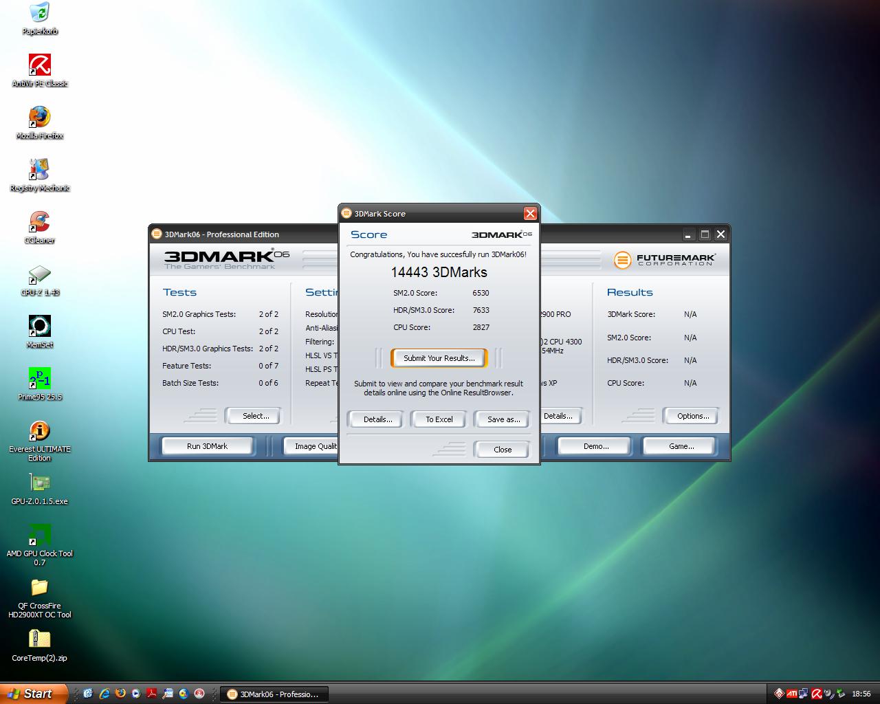Viewport: 880px width, 704px height.
Task: Click Details button in Score dialog
Action: pyautogui.click(x=377, y=419)
